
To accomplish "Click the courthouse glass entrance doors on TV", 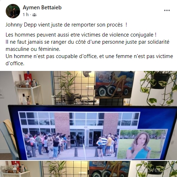I will pos(85,138).
